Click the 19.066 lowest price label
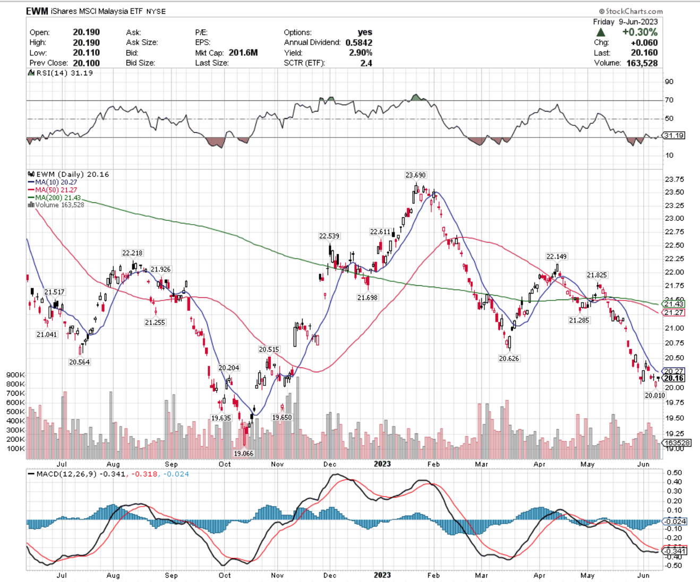The width and height of the screenshot is (700, 582). pos(244,453)
